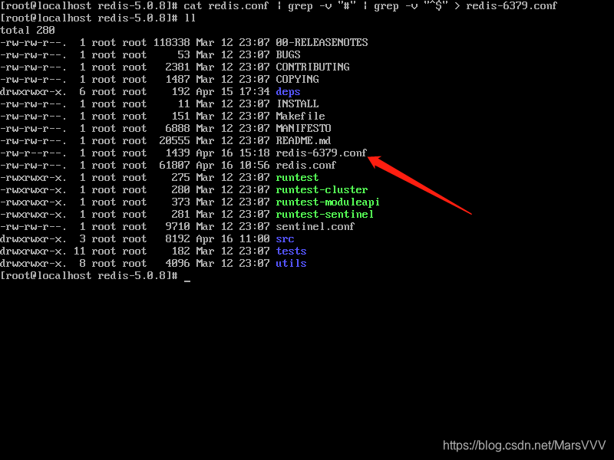Click the README.md file name

303,140
